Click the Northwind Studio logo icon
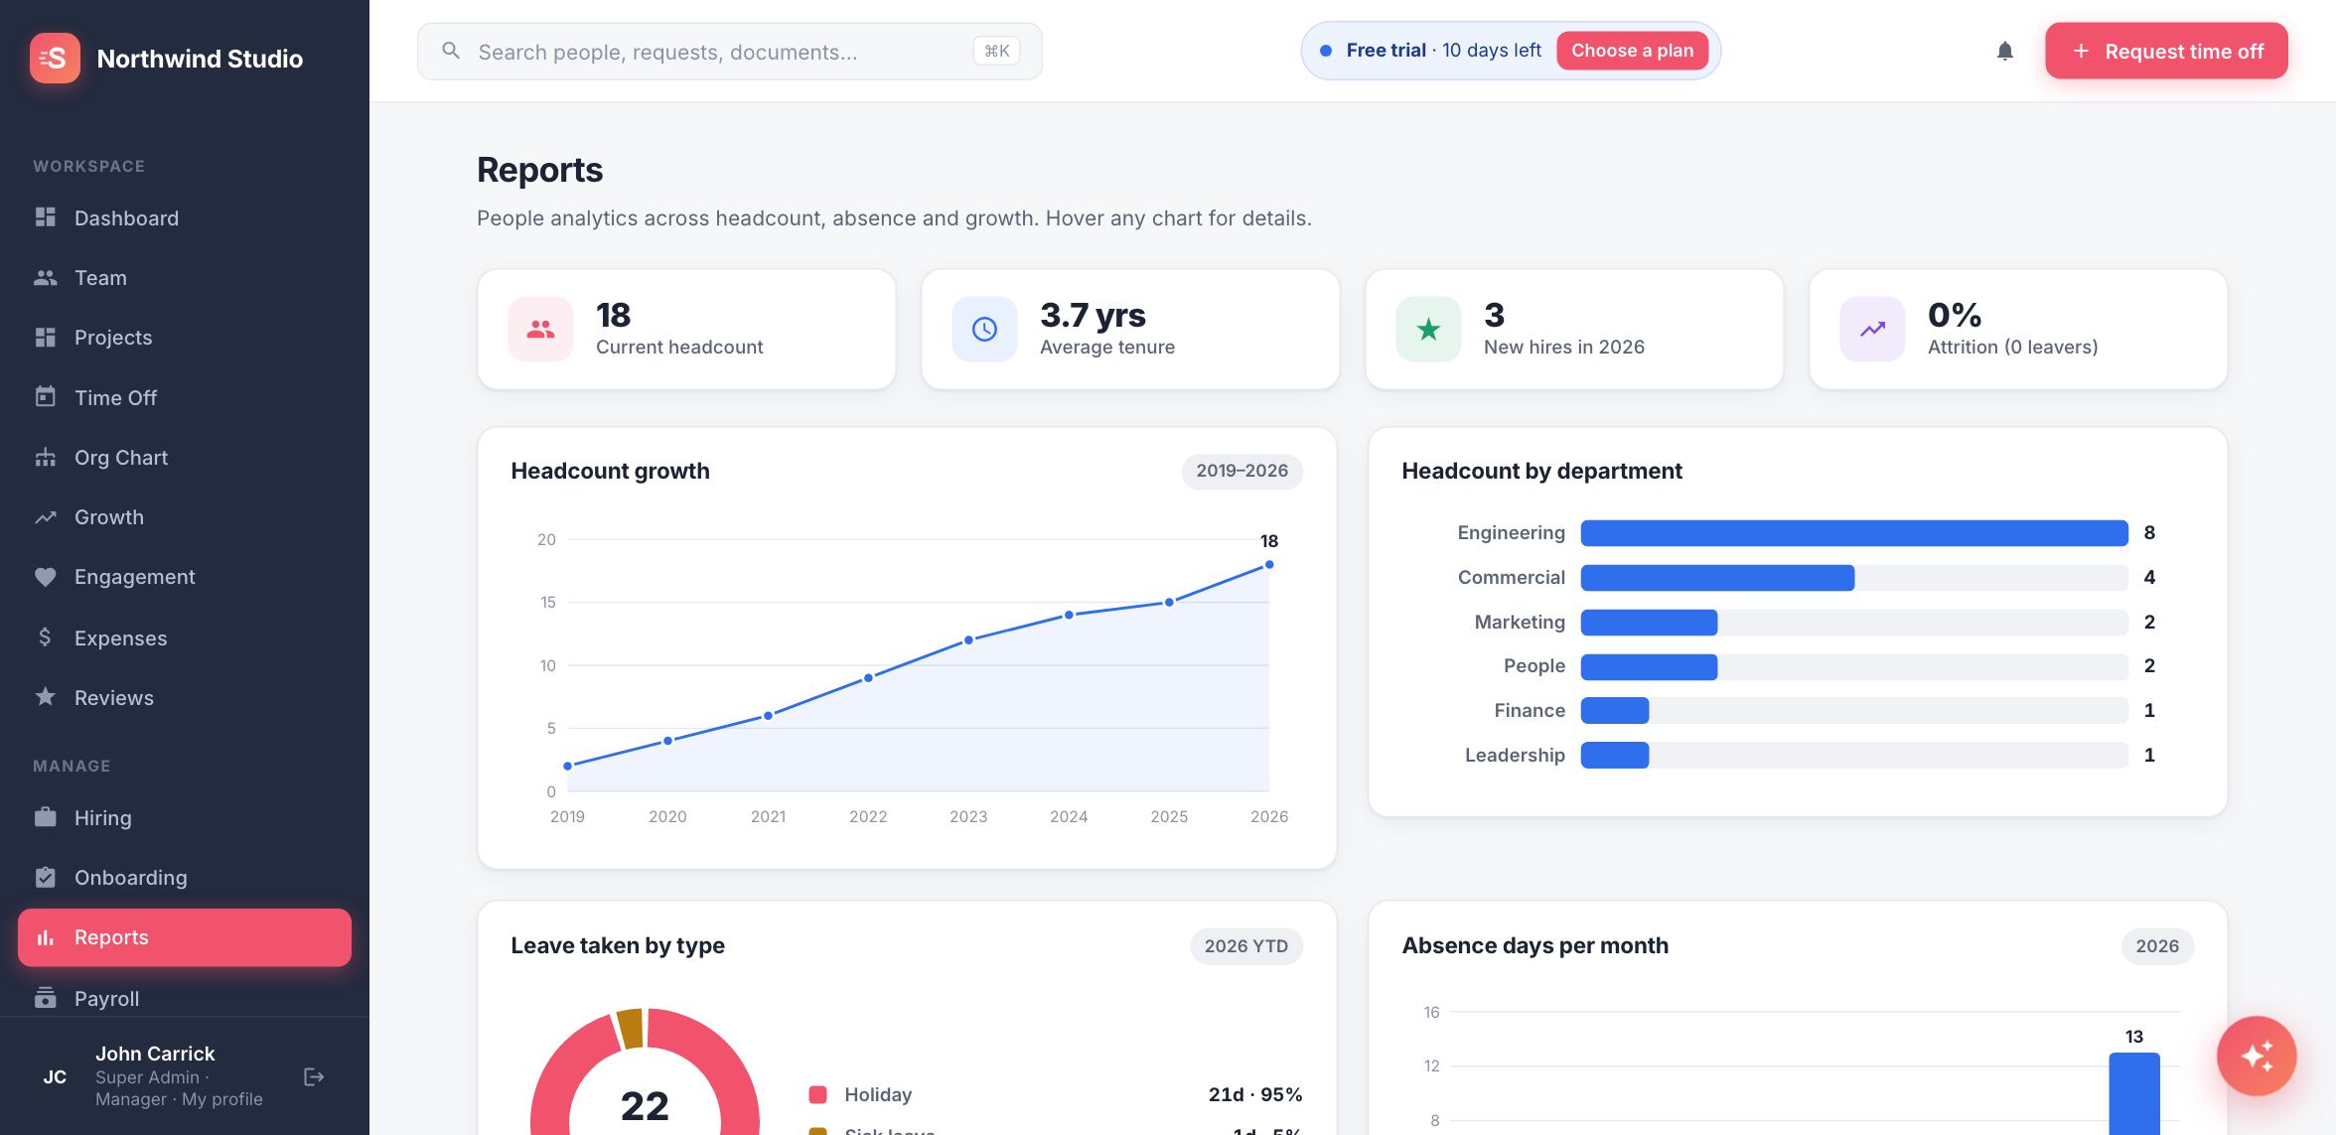The height and width of the screenshot is (1135, 2336). [x=55, y=58]
